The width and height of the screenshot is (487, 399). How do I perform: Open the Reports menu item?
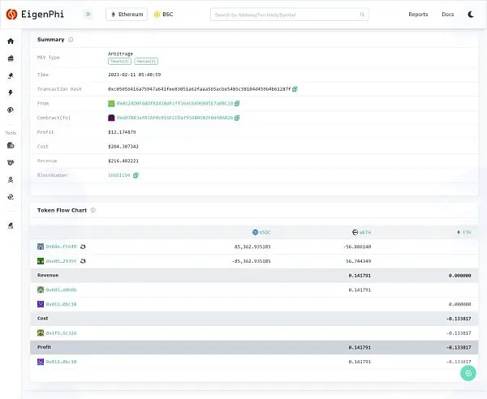pyautogui.click(x=418, y=15)
